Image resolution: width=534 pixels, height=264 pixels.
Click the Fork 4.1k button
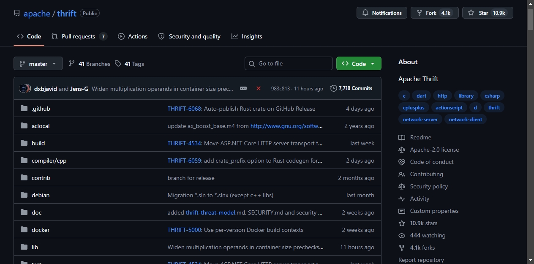[435, 13]
